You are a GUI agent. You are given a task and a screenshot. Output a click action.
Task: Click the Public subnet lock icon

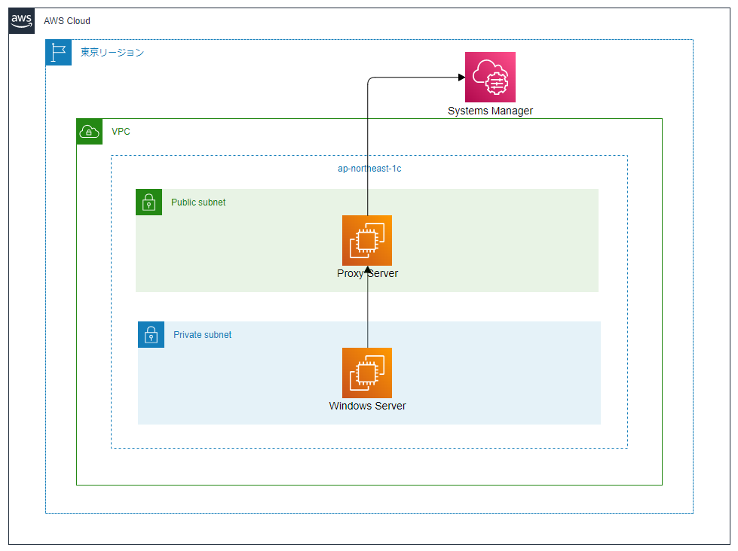click(x=149, y=202)
